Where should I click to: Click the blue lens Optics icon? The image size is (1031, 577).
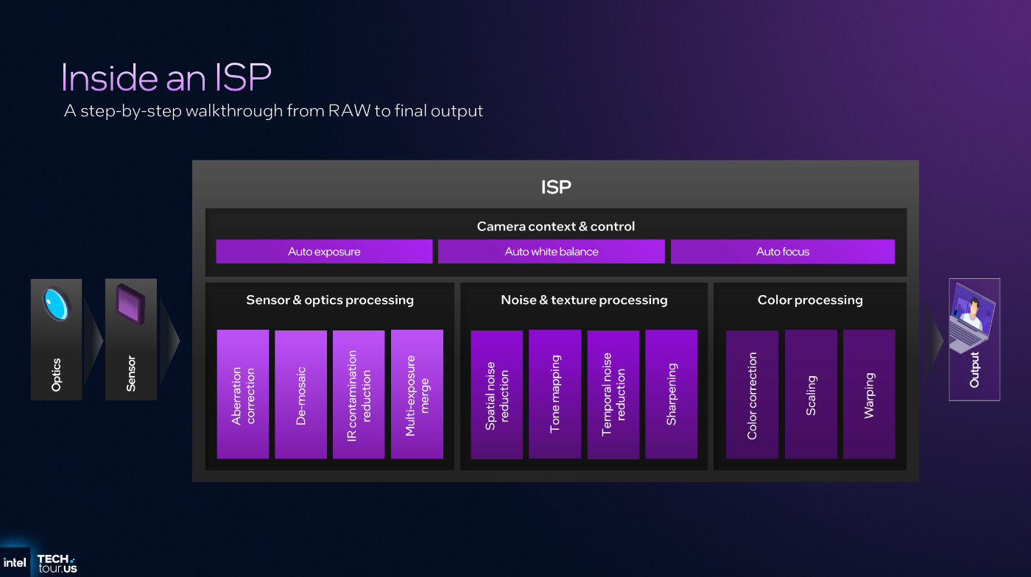click(57, 305)
